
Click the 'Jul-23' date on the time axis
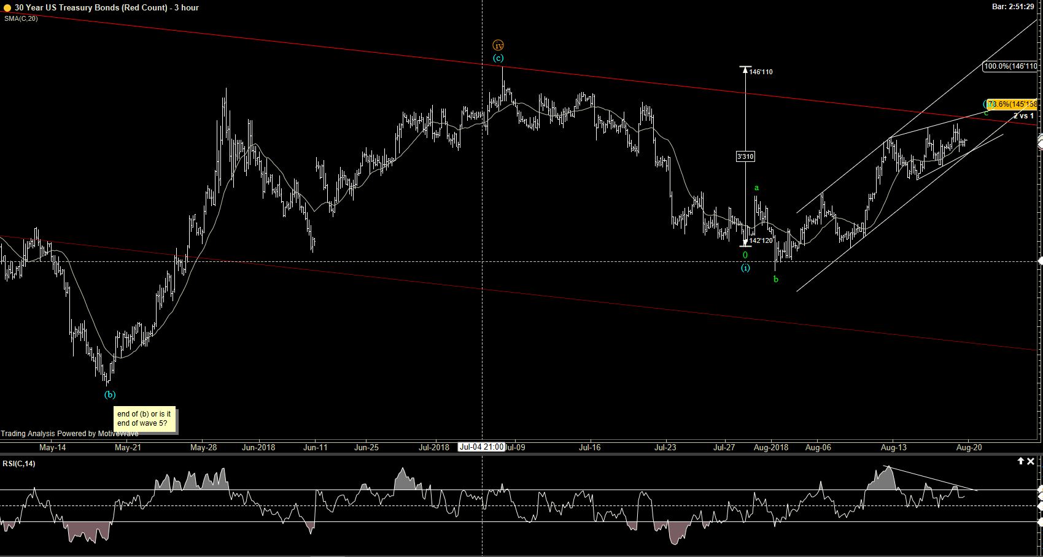(665, 447)
